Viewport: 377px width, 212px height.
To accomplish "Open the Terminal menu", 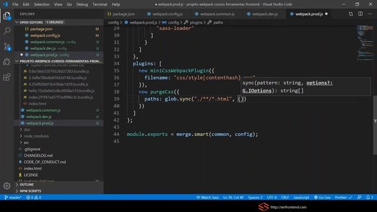I will click(x=100, y=4).
